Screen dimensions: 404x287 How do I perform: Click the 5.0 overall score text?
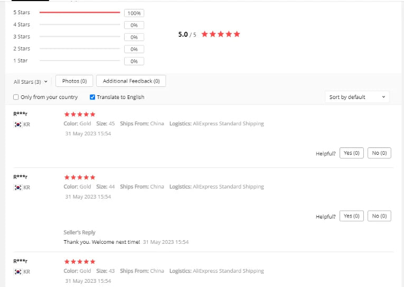(183, 34)
